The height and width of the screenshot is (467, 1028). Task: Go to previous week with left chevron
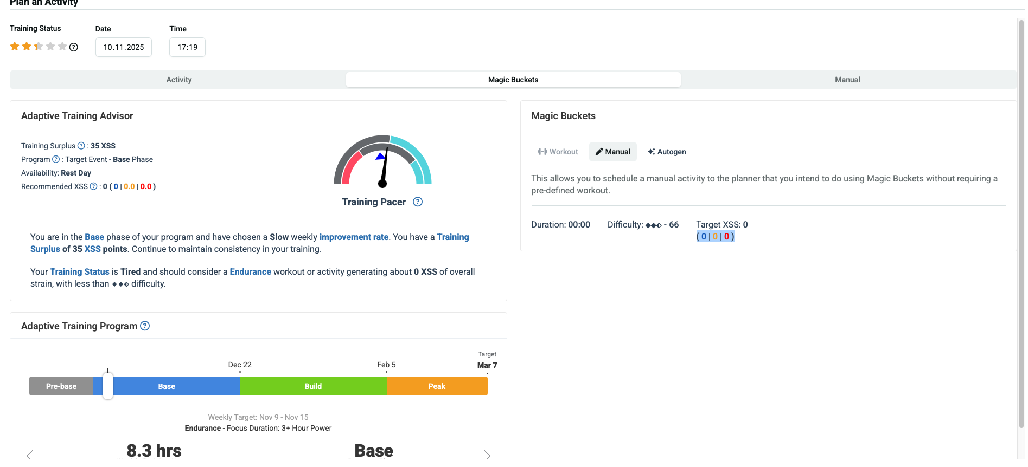[x=30, y=455]
